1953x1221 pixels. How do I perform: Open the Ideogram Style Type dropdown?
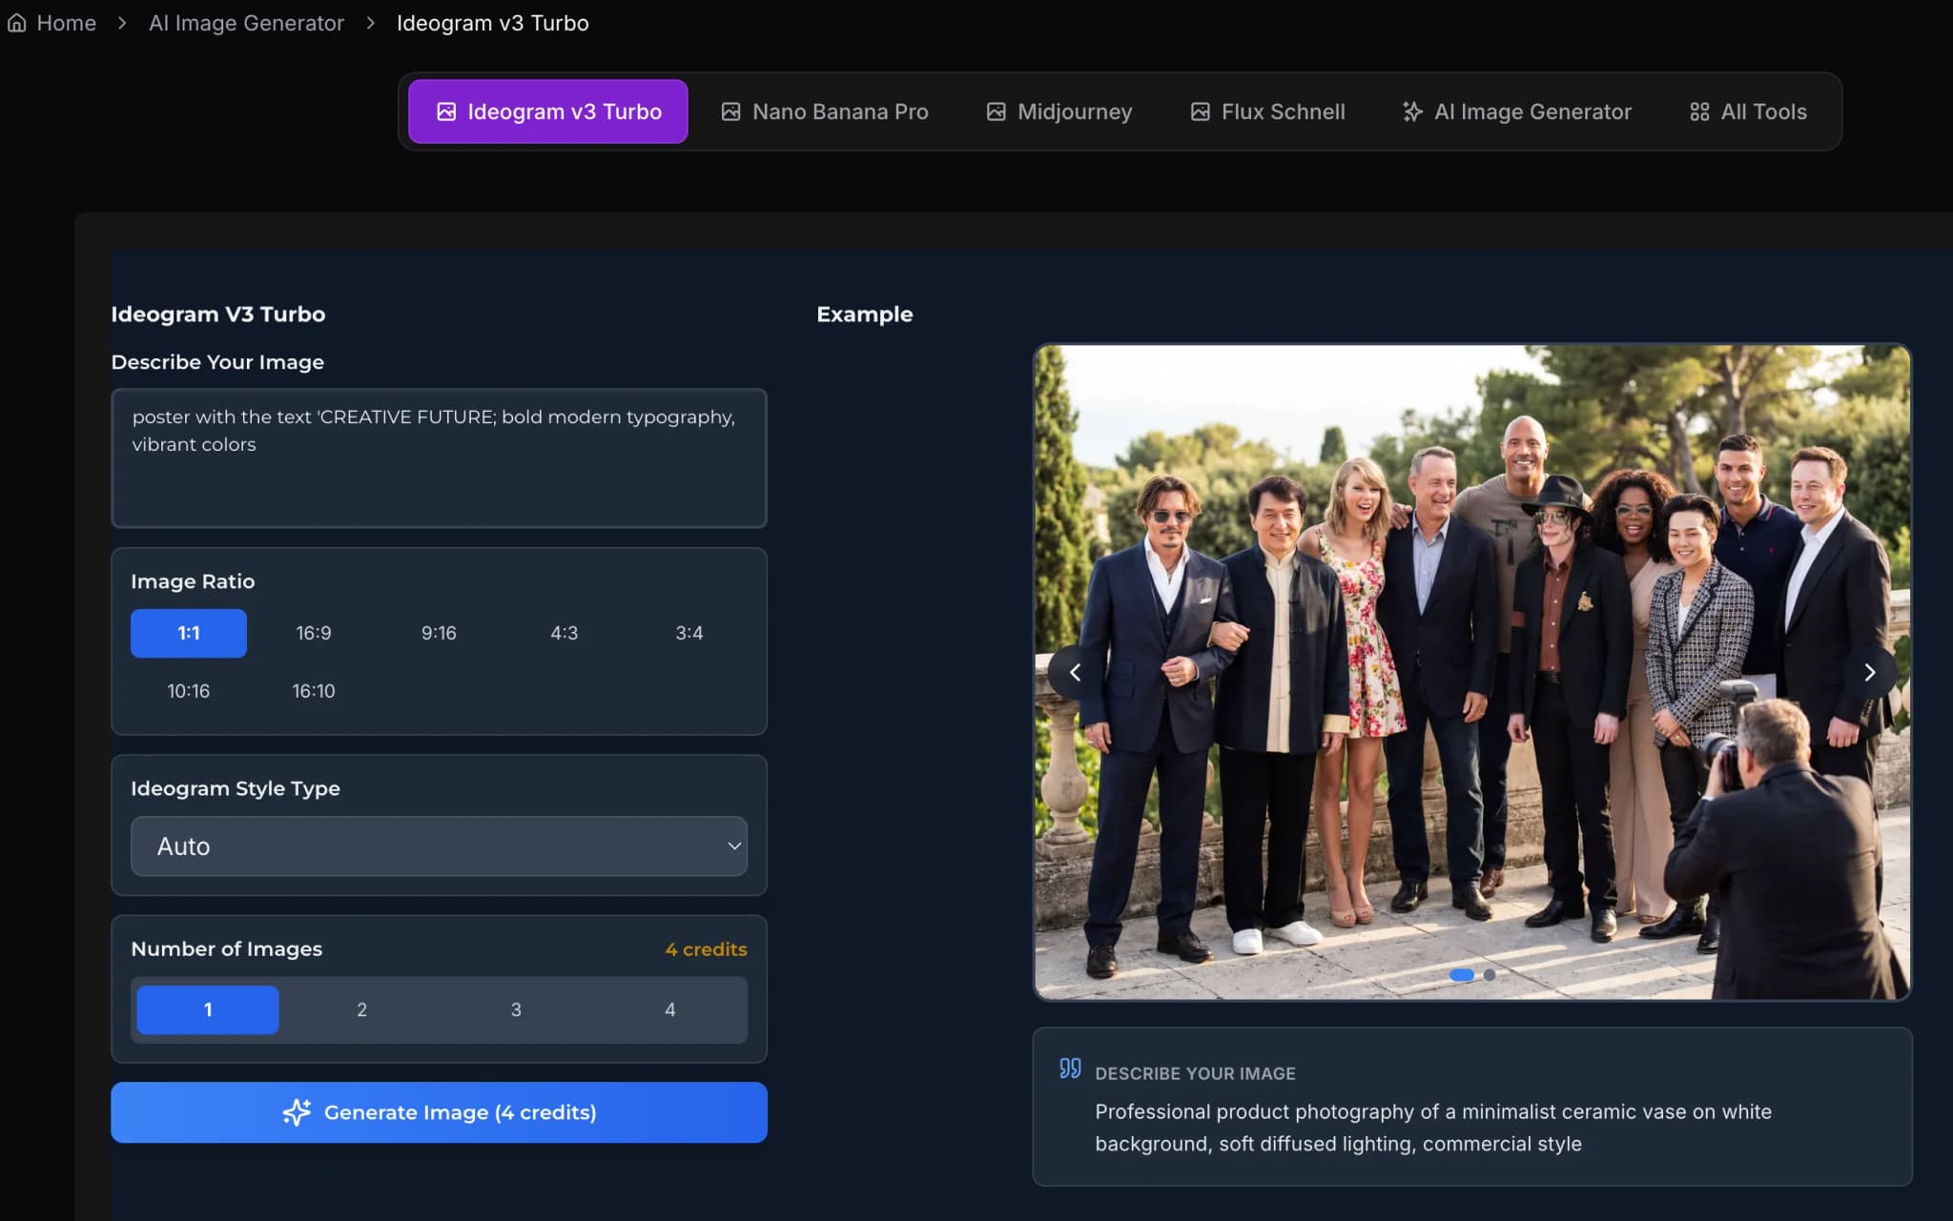439,846
